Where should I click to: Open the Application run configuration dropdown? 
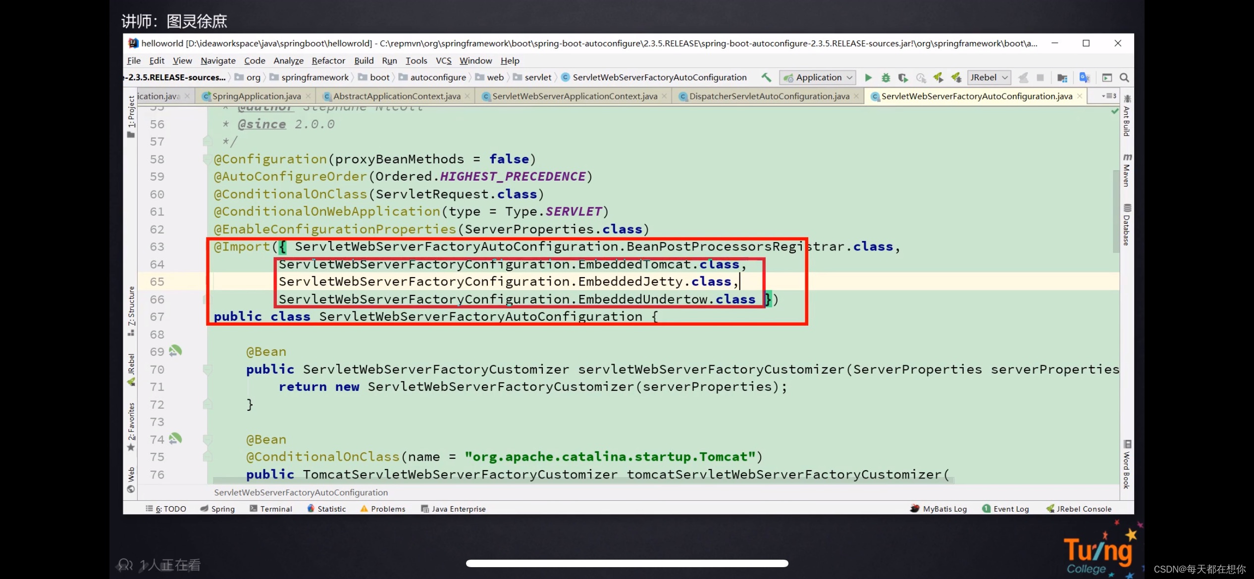(817, 78)
